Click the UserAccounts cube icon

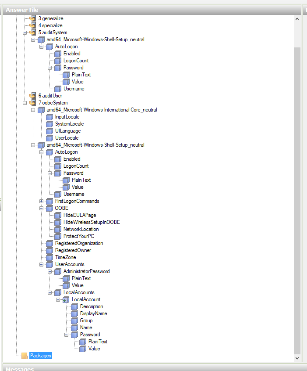point(49,264)
